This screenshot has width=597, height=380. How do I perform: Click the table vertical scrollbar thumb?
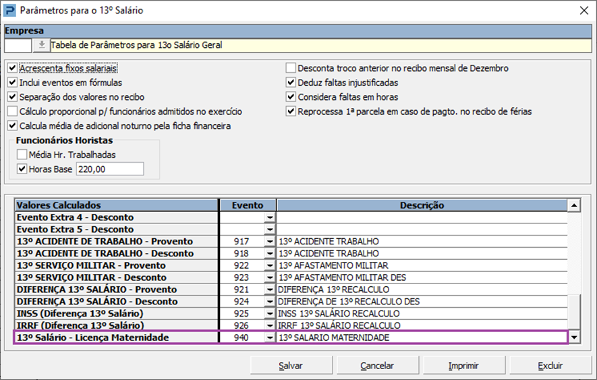click(574, 312)
